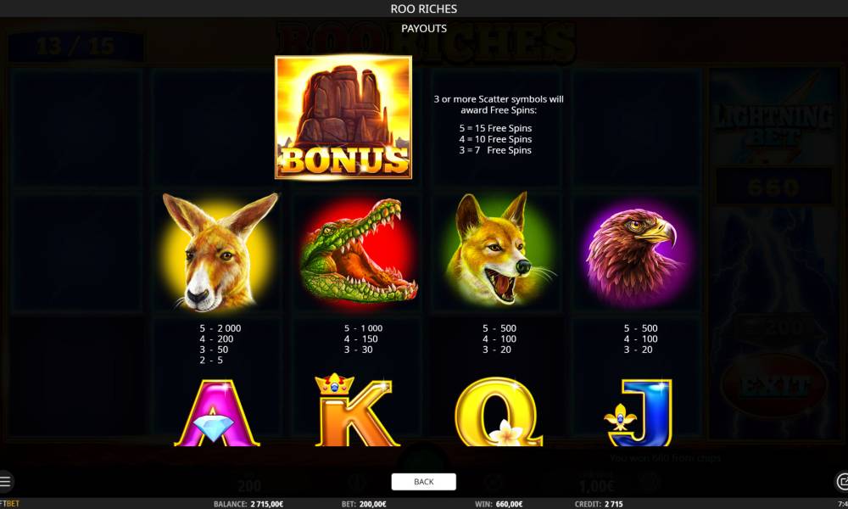
Task: Click the balance amount in status bar
Action: 266,504
